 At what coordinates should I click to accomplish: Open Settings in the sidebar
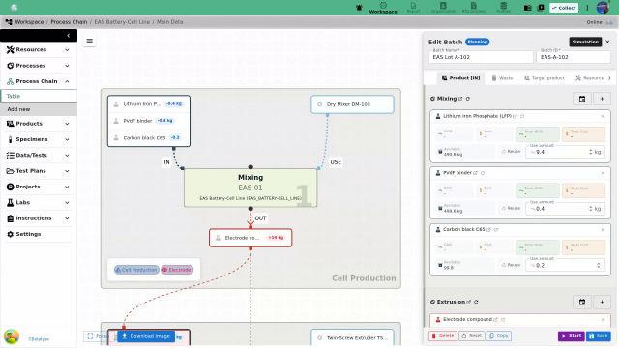pos(39,234)
